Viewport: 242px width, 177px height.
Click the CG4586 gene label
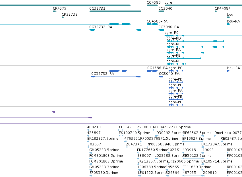click(x=154, y=3)
